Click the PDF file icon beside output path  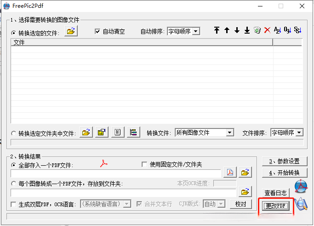[230, 172]
